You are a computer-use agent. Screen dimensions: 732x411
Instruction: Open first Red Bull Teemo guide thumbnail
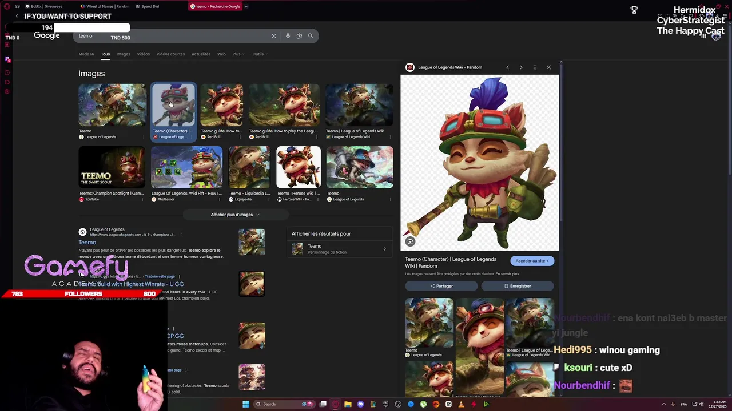(x=222, y=105)
